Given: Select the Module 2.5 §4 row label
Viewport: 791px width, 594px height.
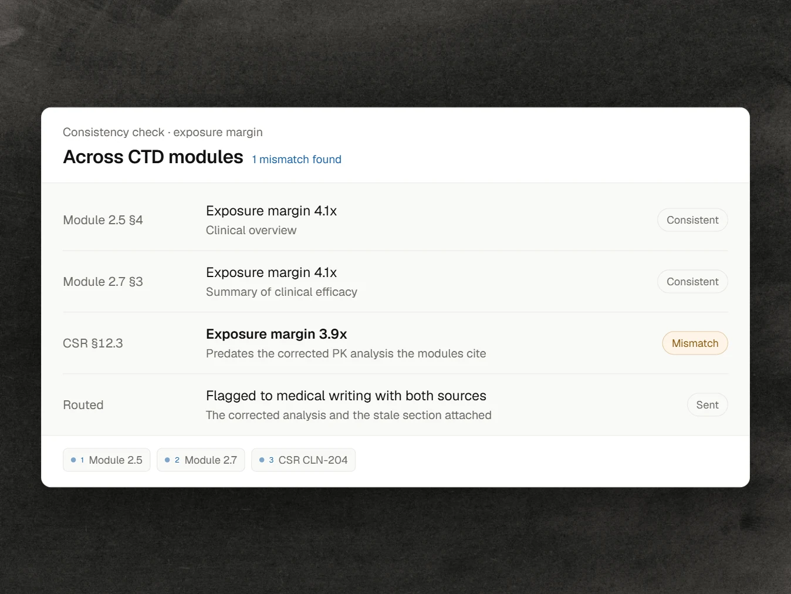Looking at the screenshot, I should (x=103, y=220).
